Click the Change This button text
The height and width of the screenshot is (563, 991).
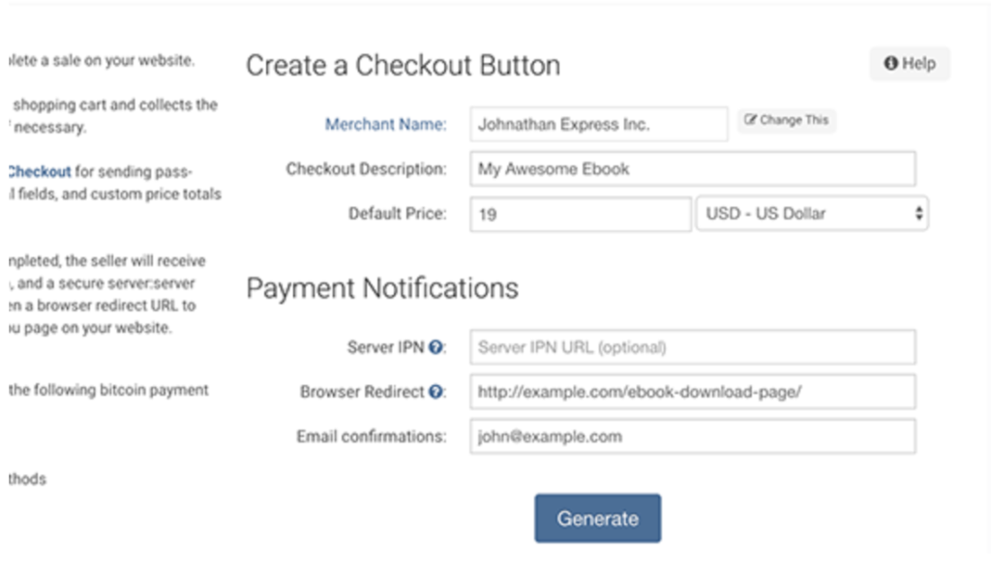(x=794, y=121)
